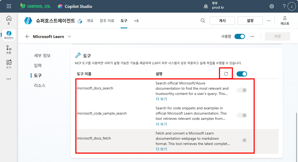Open the app launcher waffle grid
This screenshot has width=298, height=162.
point(9,6)
